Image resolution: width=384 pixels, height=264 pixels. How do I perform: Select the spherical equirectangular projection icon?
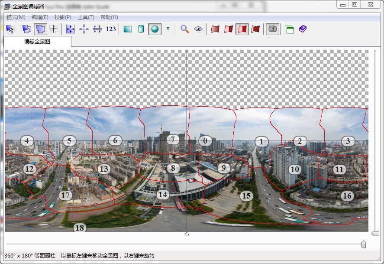(155, 29)
